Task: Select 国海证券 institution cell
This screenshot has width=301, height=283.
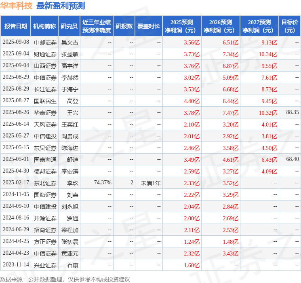Action: [x=45, y=195]
